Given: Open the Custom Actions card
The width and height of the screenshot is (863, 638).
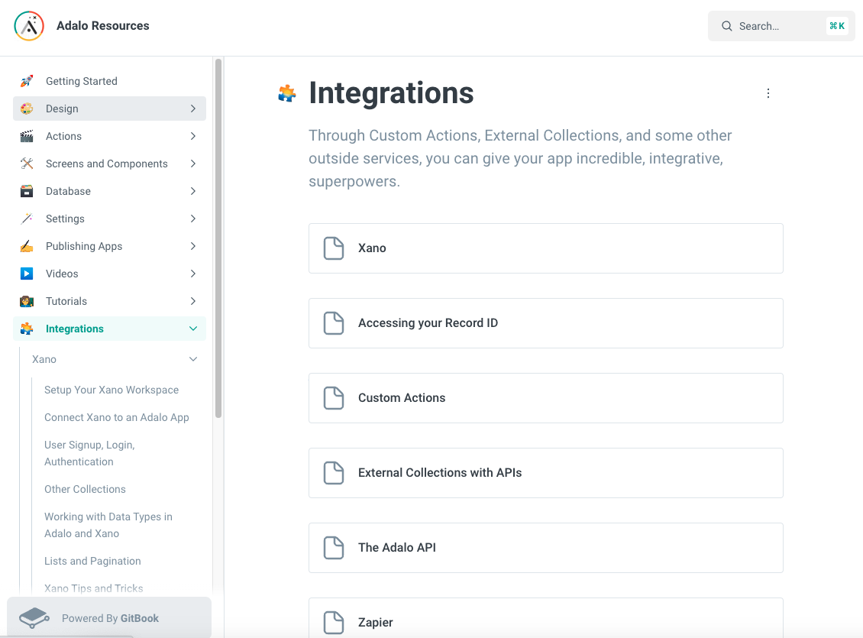Looking at the screenshot, I should point(545,398).
